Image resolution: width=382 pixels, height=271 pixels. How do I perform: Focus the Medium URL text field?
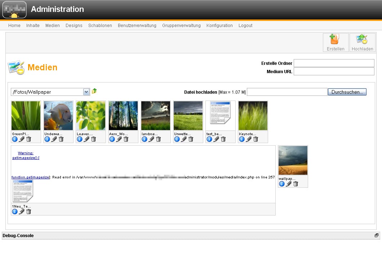334,71
